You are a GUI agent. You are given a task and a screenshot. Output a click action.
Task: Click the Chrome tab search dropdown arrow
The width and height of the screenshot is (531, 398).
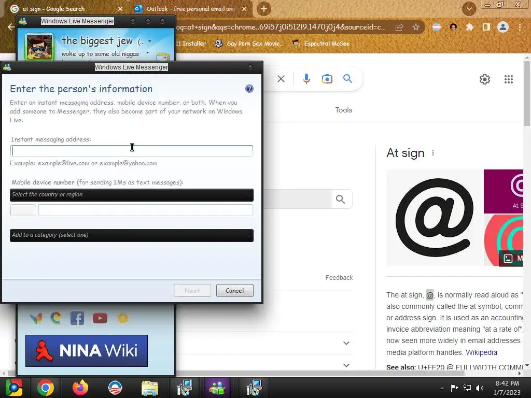click(469, 9)
